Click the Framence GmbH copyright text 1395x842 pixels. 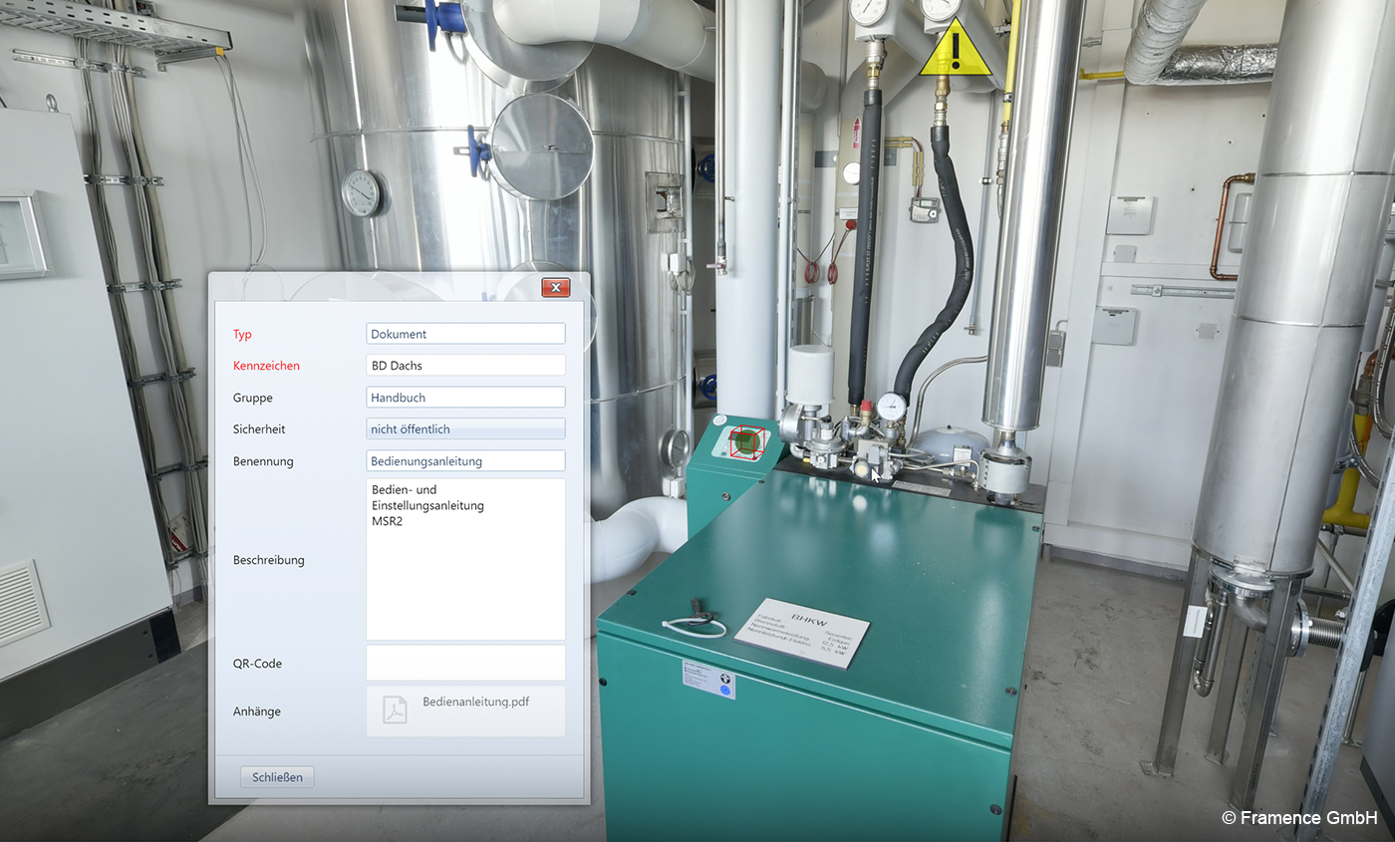[x=1299, y=818]
